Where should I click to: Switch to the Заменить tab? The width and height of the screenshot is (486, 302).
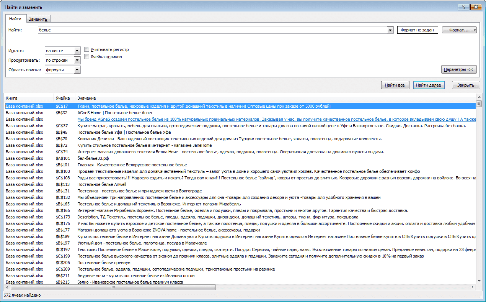(x=38, y=19)
